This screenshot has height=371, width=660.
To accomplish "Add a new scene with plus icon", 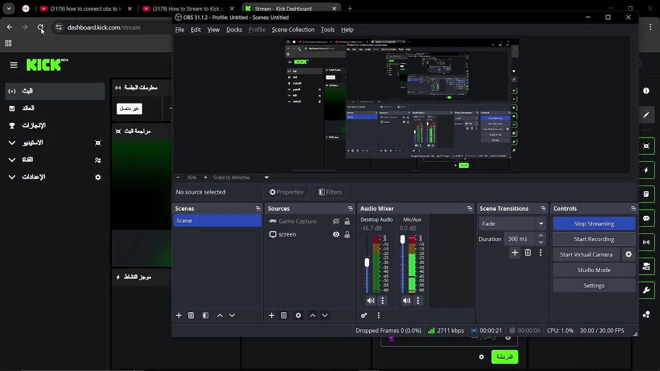I will (178, 315).
